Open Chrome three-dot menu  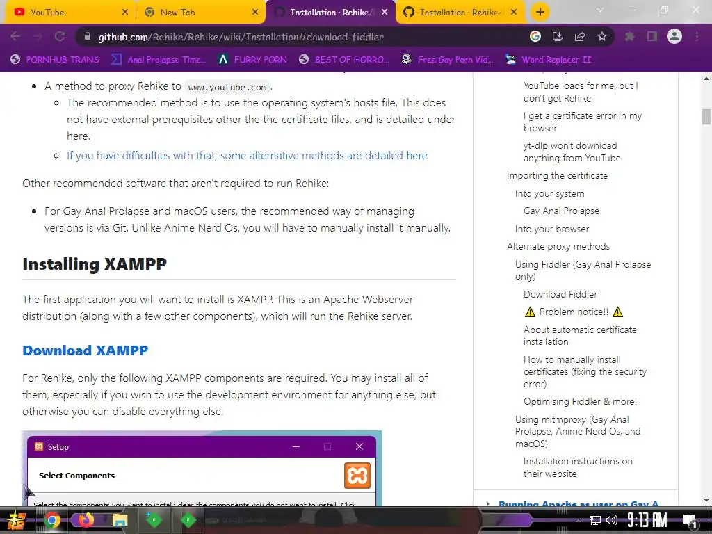697,36
